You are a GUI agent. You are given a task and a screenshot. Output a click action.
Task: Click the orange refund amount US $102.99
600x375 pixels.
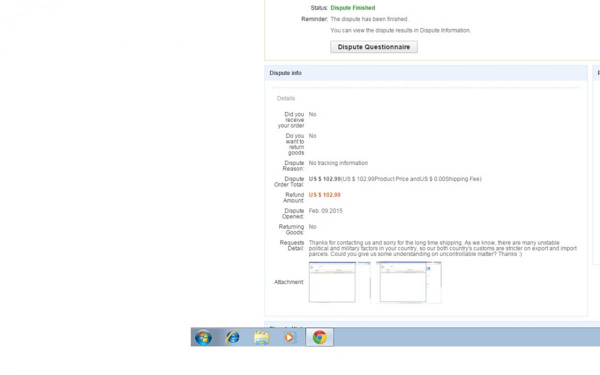[x=324, y=195]
